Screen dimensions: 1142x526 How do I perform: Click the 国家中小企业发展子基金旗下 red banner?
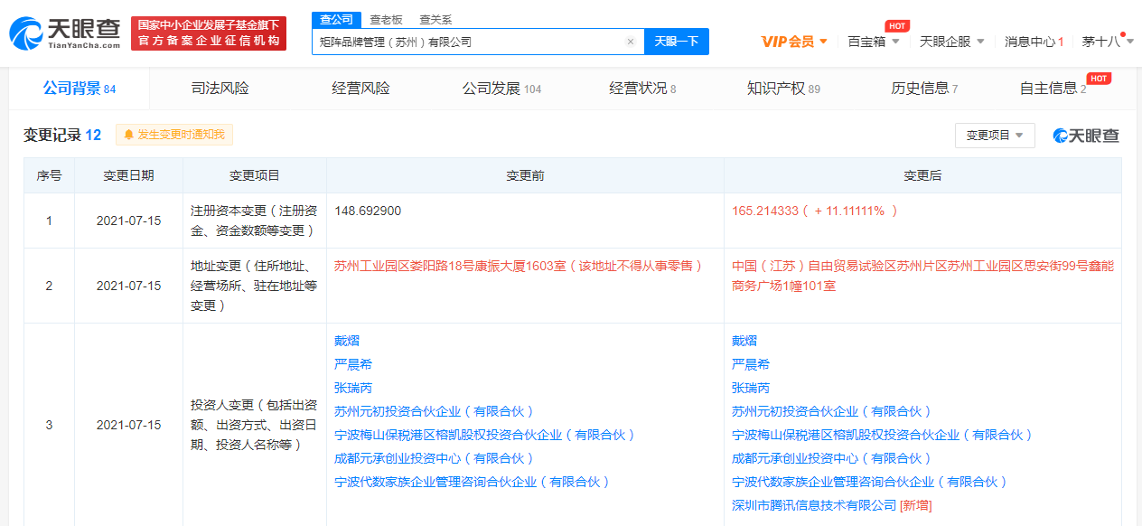pyautogui.click(x=208, y=33)
